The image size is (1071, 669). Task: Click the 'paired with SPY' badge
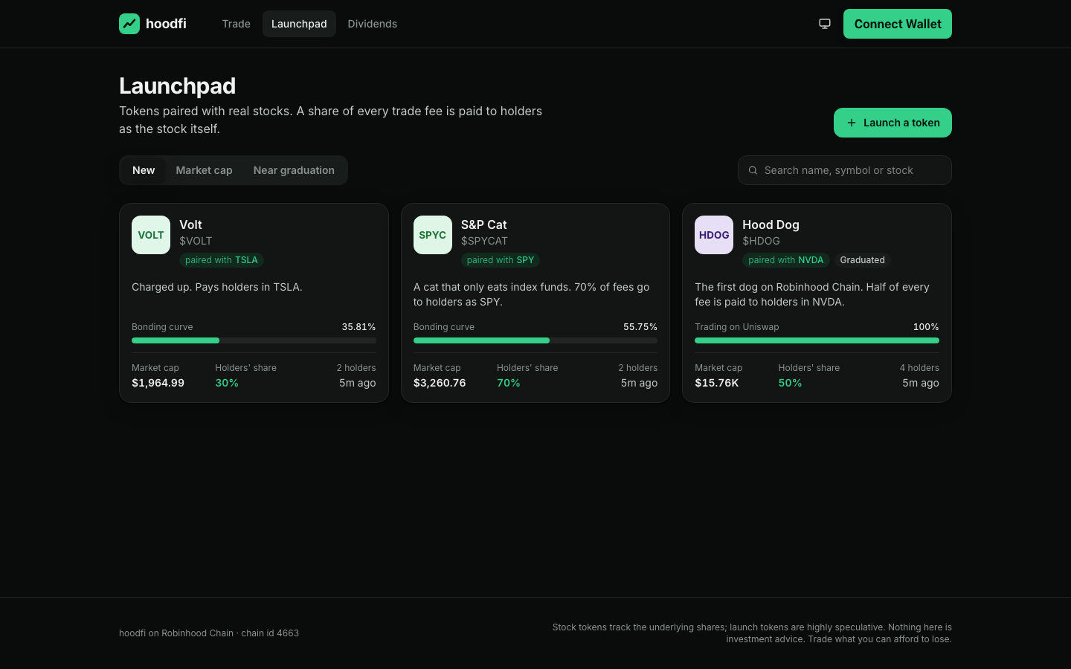tap(501, 260)
